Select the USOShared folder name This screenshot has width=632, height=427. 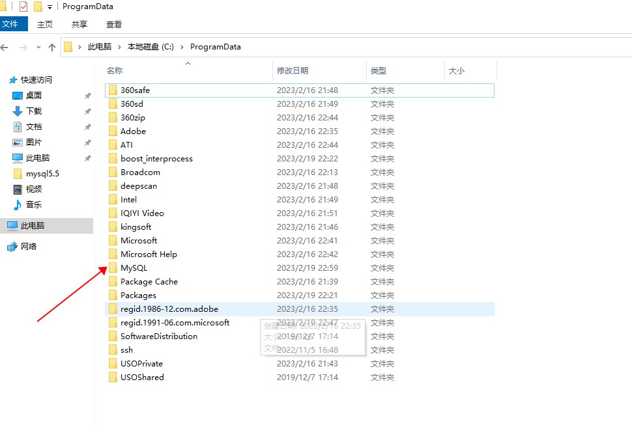(142, 378)
